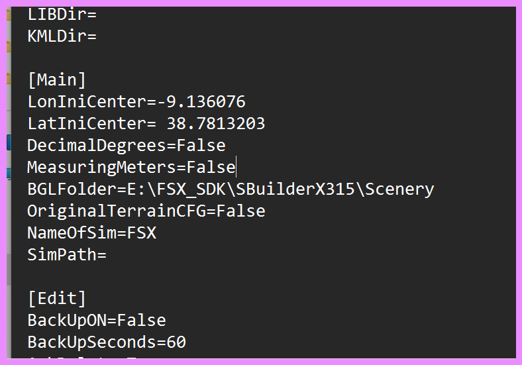Place cursor after SimPath= line
The height and width of the screenshot is (365, 522).
pyautogui.click(x=107, y=255)
